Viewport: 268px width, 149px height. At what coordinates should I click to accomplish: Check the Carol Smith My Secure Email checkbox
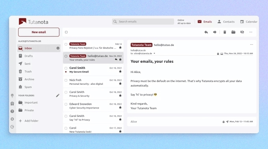tap(66, 68)
